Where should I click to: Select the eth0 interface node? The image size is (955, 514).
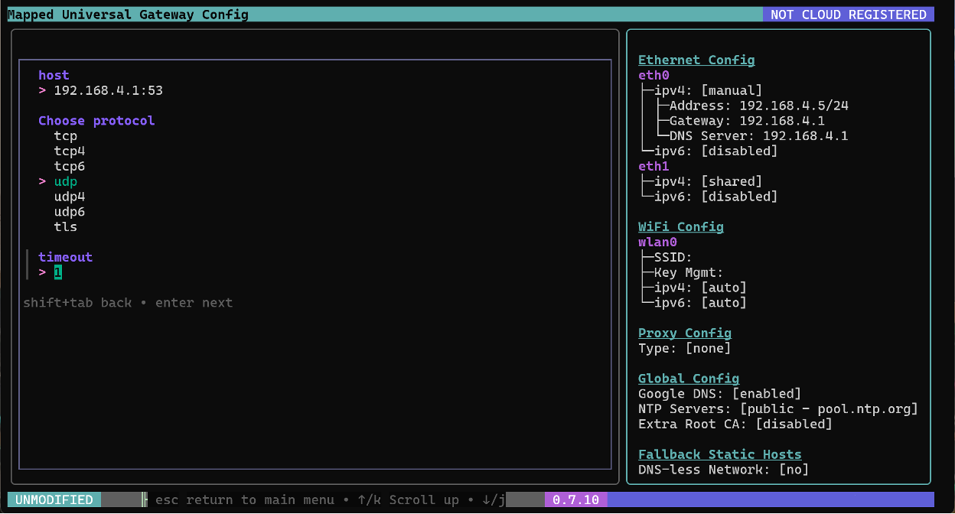click(654, 76)
